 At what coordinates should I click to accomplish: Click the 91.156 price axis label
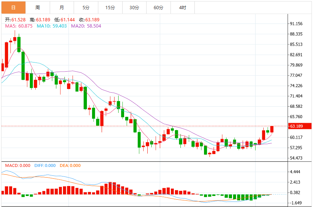point(296,24)
